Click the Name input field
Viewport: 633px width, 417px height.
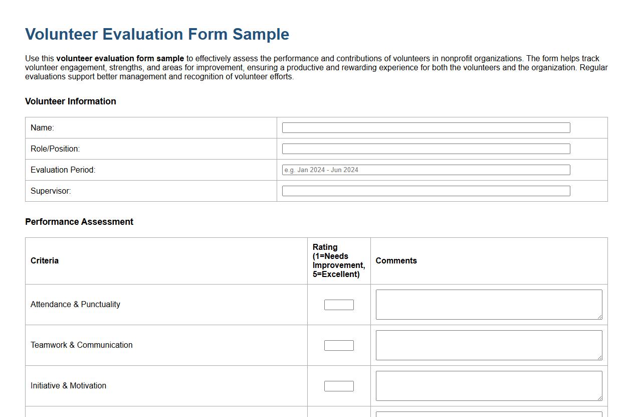coord(426,127)
